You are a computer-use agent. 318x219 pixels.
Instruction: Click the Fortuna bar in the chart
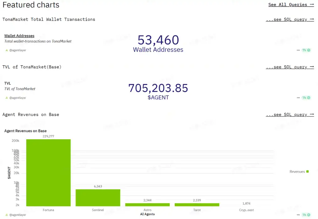[48, 172]
